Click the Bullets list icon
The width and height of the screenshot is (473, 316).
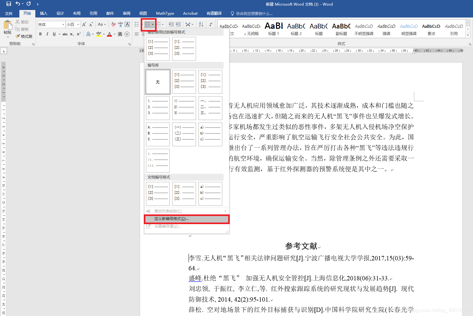click(x=137, y=24)
